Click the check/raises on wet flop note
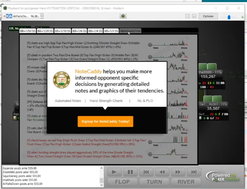The height and width of the screenshot is (189, 247). click(87, 142)
